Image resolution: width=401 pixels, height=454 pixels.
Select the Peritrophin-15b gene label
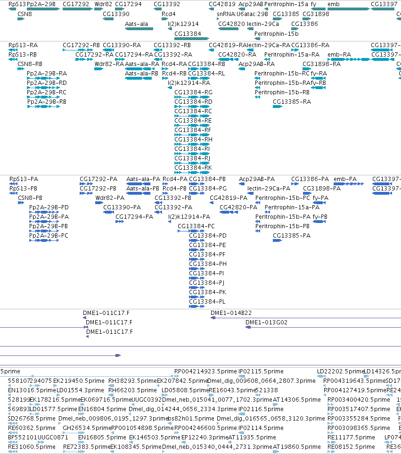[276, 34]
